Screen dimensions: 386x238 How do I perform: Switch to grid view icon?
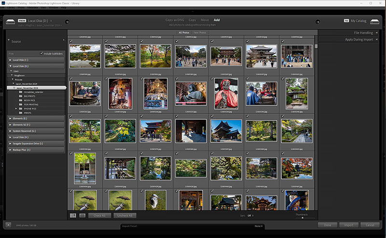click(x=73, y=215)
